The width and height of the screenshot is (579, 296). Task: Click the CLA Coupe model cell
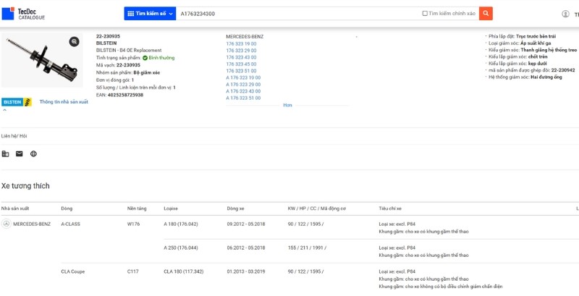(73, 271)
